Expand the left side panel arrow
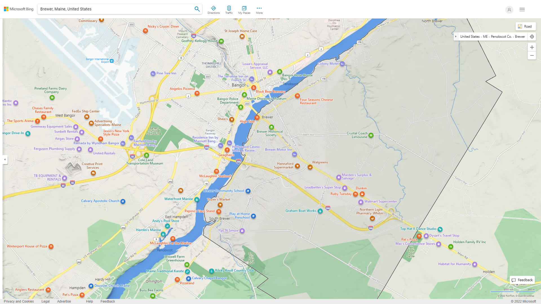Image resolution: width=541 pixels, height=304 pixels. [5, 160]
